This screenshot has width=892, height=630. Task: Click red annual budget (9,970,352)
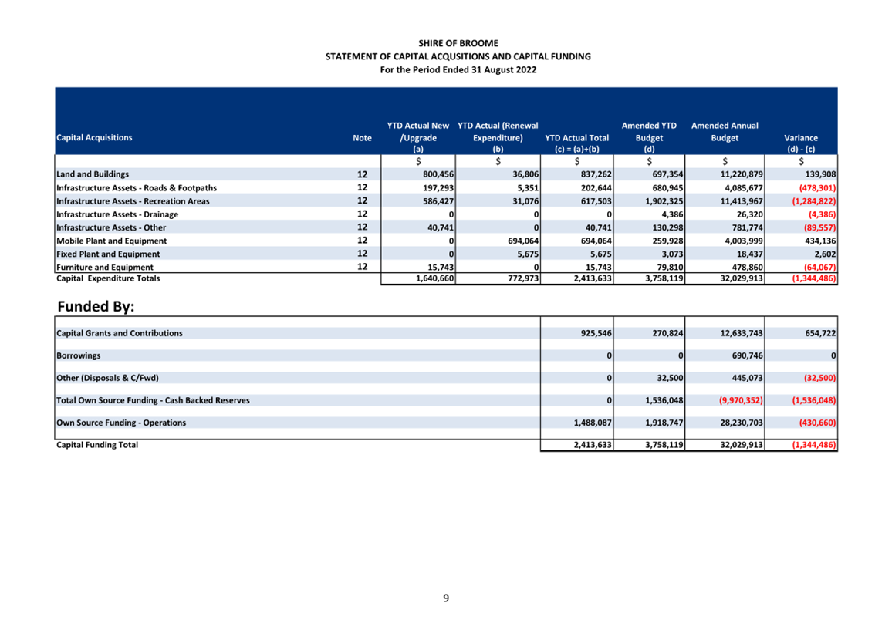(x=742, y=401)
